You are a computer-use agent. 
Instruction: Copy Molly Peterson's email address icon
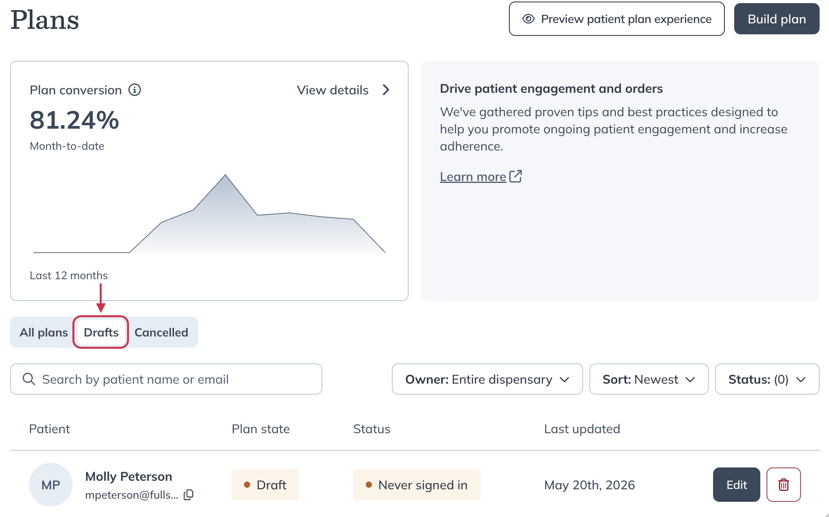(x=189, y=495)
